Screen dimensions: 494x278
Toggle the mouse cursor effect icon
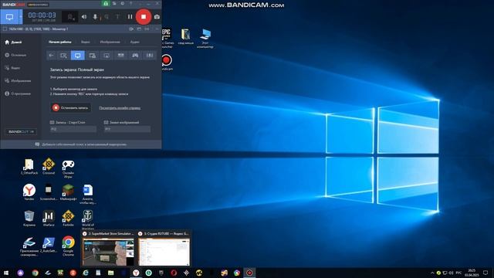click(x=107, y=17)
